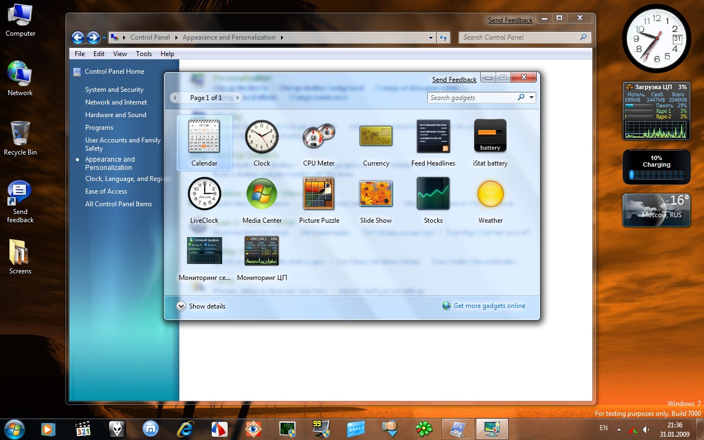Click the Back navigation button
The height and width of the screenshot is (440, 704).
[x=78, y=37]
